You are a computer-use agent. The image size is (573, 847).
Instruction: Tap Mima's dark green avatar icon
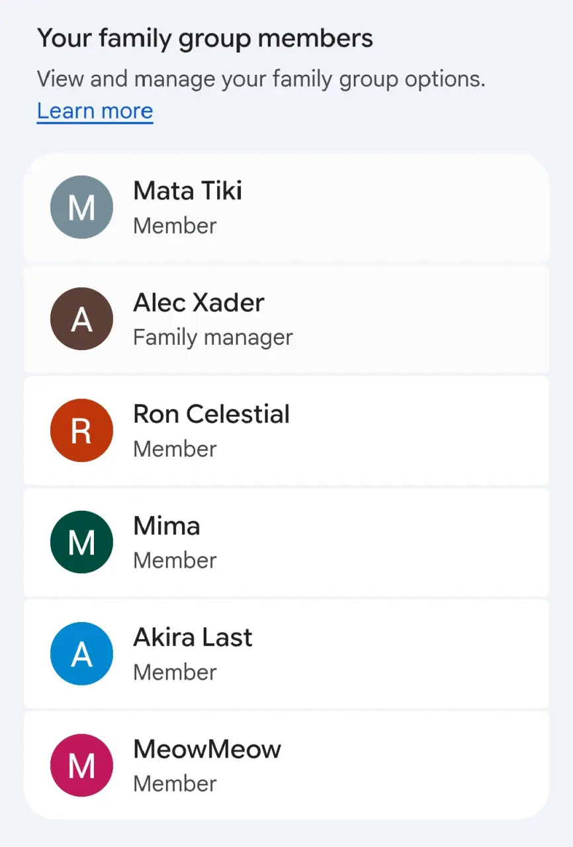[x=81, y=542]
